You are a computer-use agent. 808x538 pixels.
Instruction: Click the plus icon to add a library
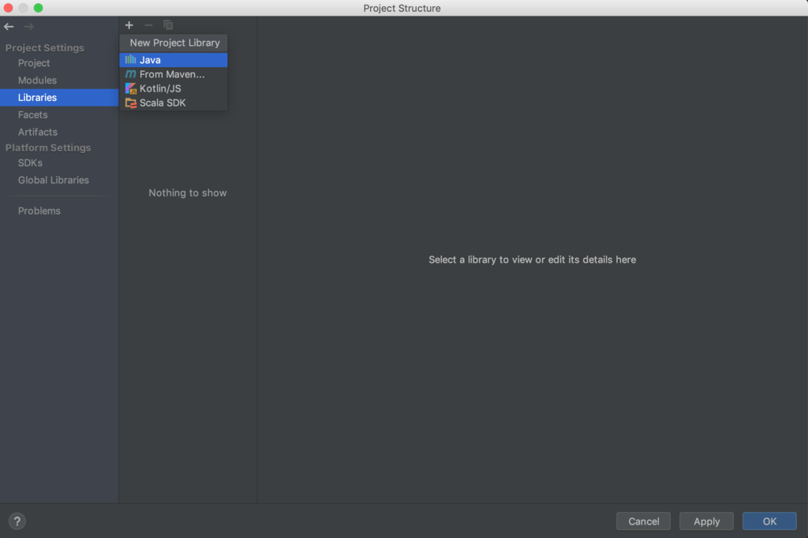pyautogui.click(x=129, y=25)
